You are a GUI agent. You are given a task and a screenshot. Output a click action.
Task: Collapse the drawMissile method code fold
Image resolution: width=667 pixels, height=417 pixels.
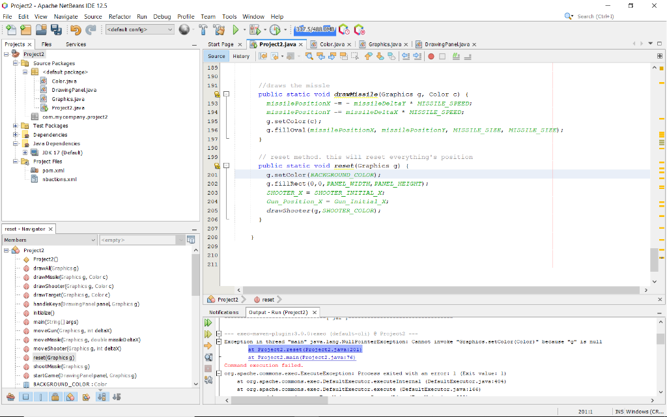click(x=227, y=94)
